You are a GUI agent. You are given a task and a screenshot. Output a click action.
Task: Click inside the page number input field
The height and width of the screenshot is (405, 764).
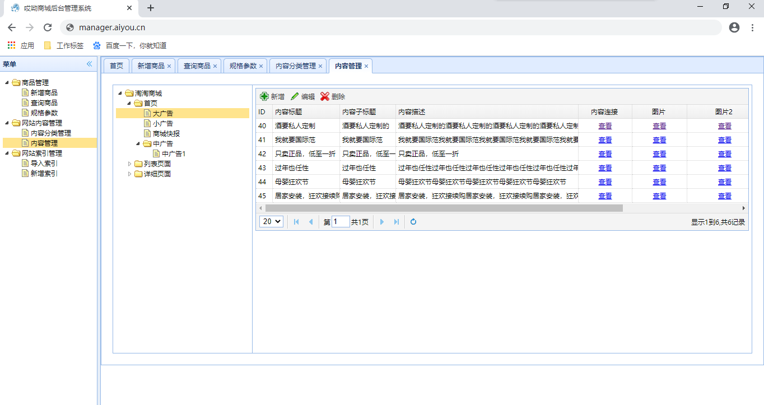(341, 222)
